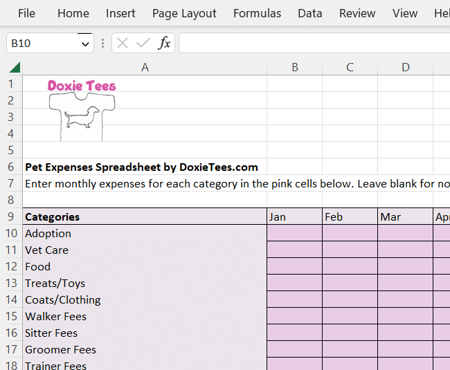Click the Select All corner triangle

15,67
